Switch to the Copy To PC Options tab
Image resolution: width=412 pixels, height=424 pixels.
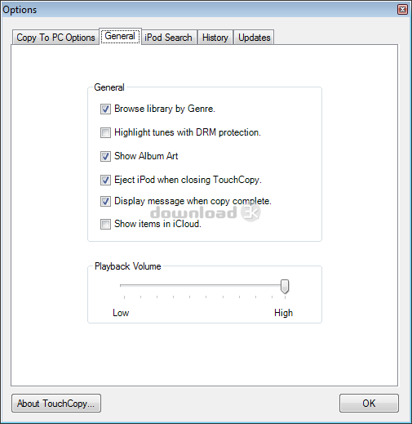click(x=55, y=38)
